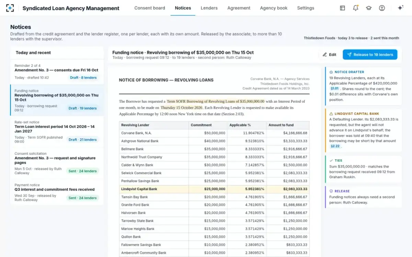Open Q3 interest payment notice
Screen dimensions: 412x257
click(57, 192)
